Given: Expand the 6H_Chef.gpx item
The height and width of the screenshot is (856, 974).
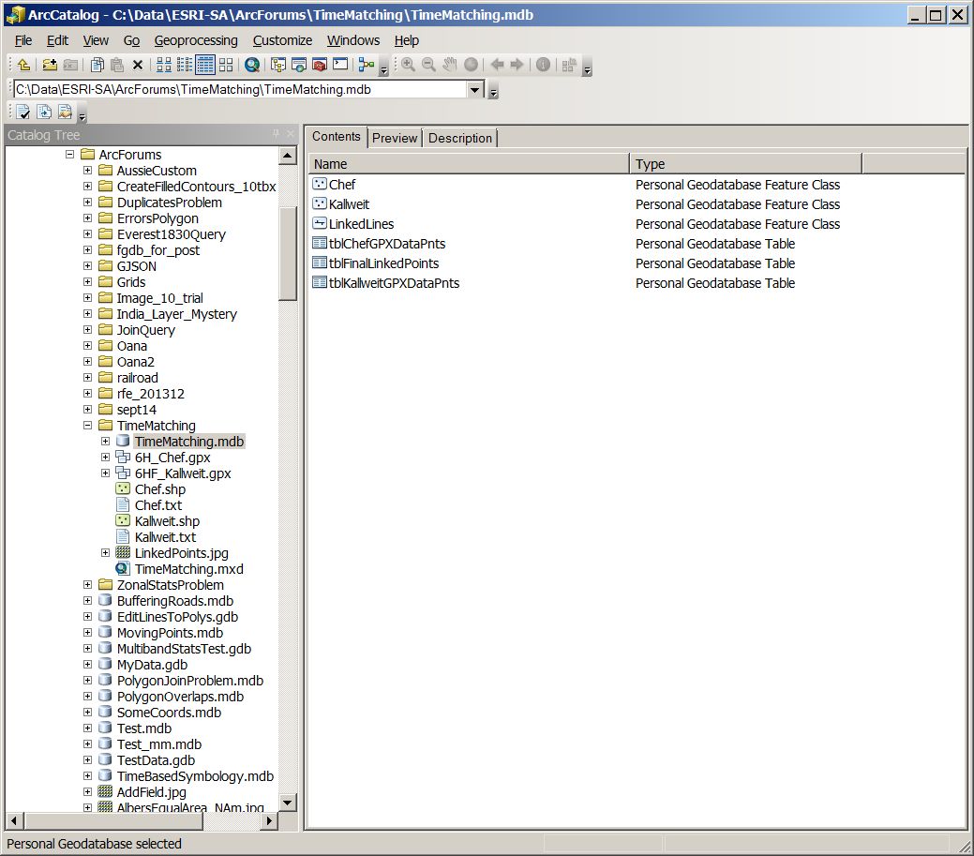Looking at the screenshot, I should (x=106, y=458).
